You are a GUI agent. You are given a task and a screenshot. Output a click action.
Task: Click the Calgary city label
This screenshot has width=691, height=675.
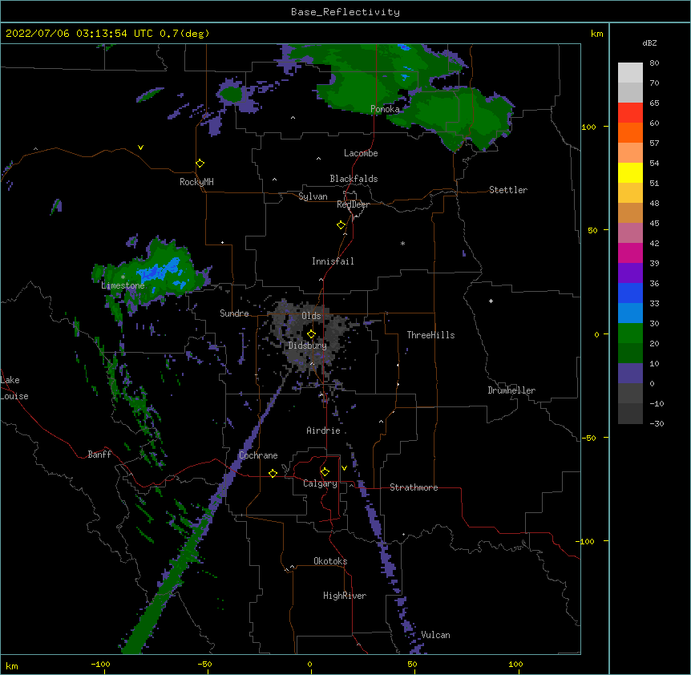pyautogui.click(x=320, y=483)
